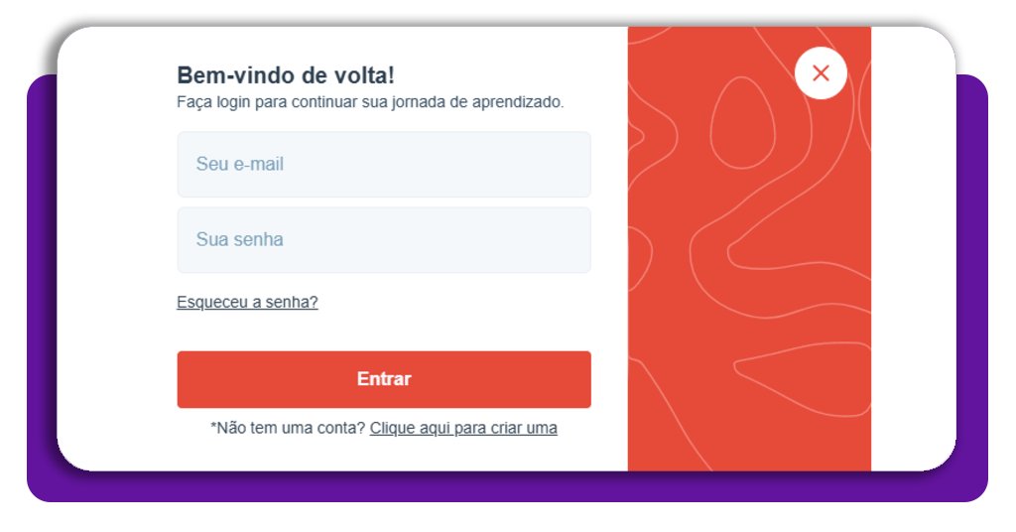Click the Seu e-mail input field
1016x532 pixels.
point(384,165)
